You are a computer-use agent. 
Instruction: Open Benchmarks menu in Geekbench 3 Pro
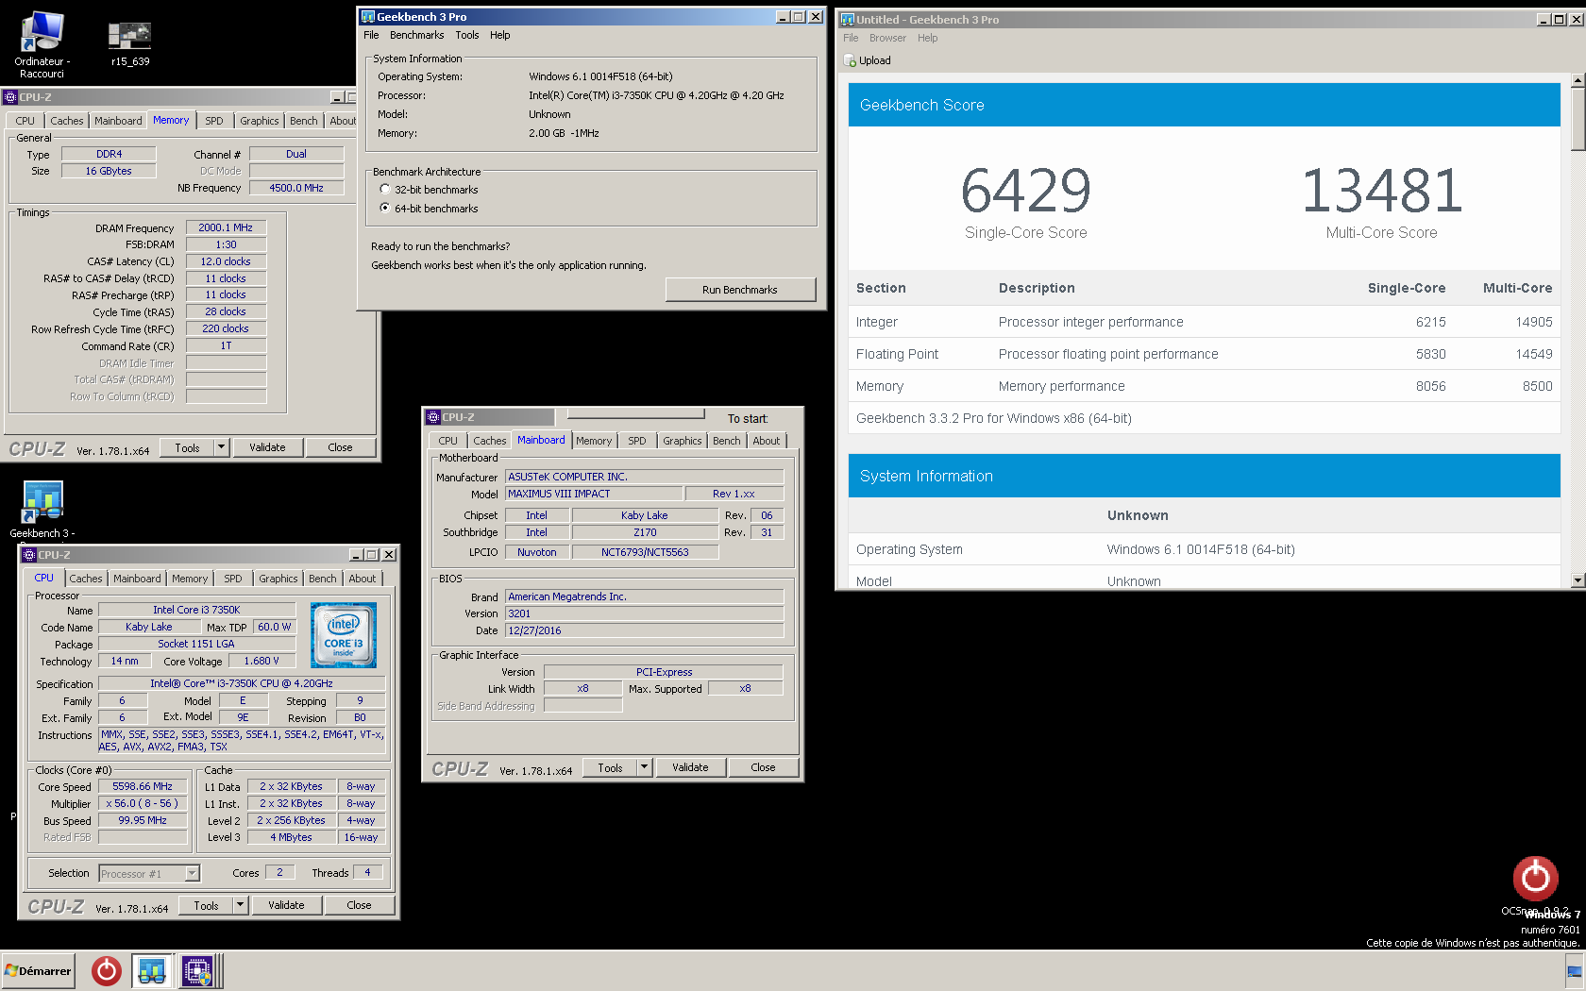tap(416, 35)
